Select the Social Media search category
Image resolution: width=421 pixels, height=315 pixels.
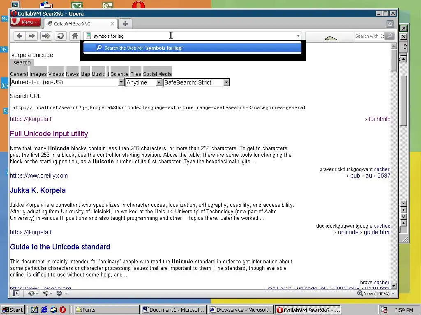pos(157,74)
